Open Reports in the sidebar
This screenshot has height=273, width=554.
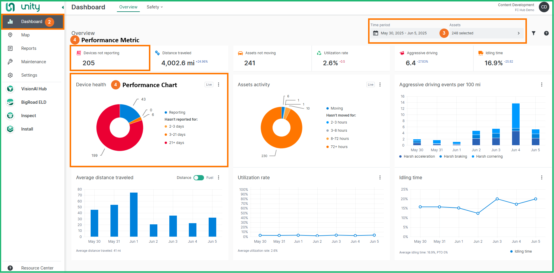click(x=29, y=48)
